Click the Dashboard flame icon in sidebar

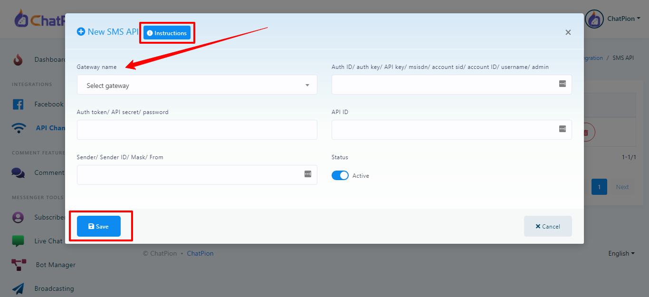click(x=18, y=60)
